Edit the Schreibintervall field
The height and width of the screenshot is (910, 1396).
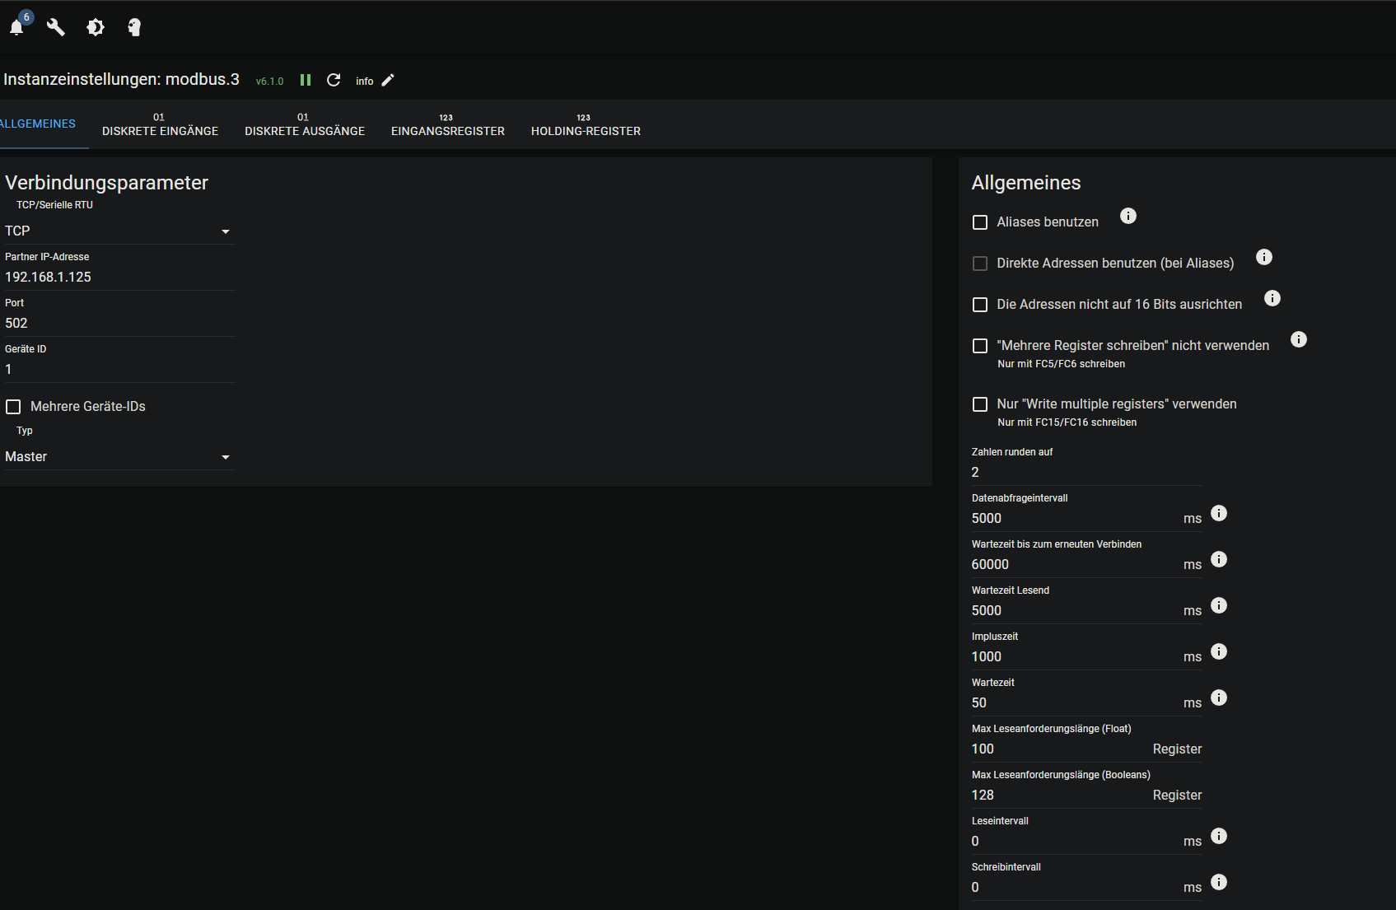click(x=1075, y=888)
